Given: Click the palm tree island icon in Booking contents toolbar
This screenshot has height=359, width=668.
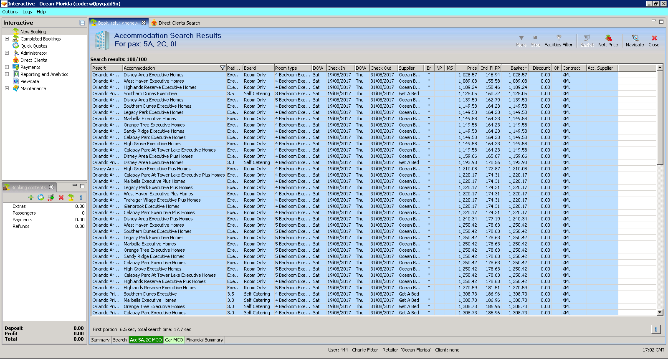Looking at the screenshot, I should point(71,197).
